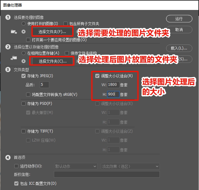Click the 运行 button
The height and width of the screenshot is (190, 199).
click(x=179, y=19)
